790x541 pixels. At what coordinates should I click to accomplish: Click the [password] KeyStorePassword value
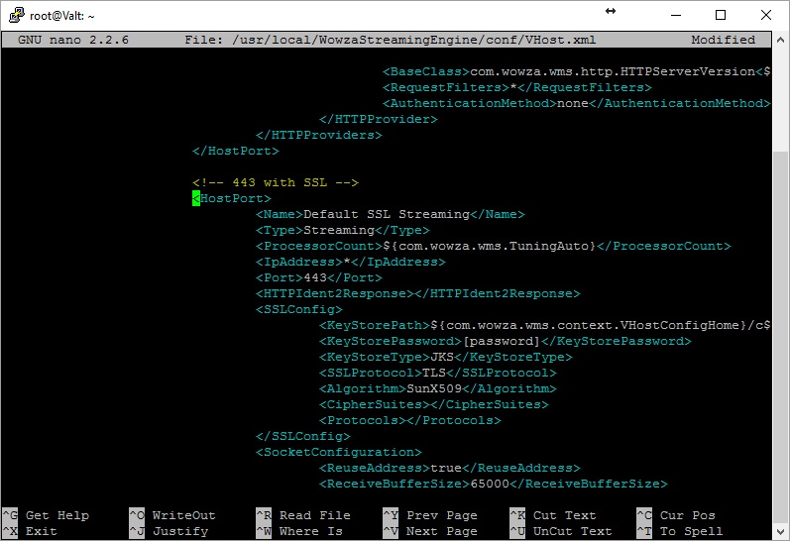point(502,341)
